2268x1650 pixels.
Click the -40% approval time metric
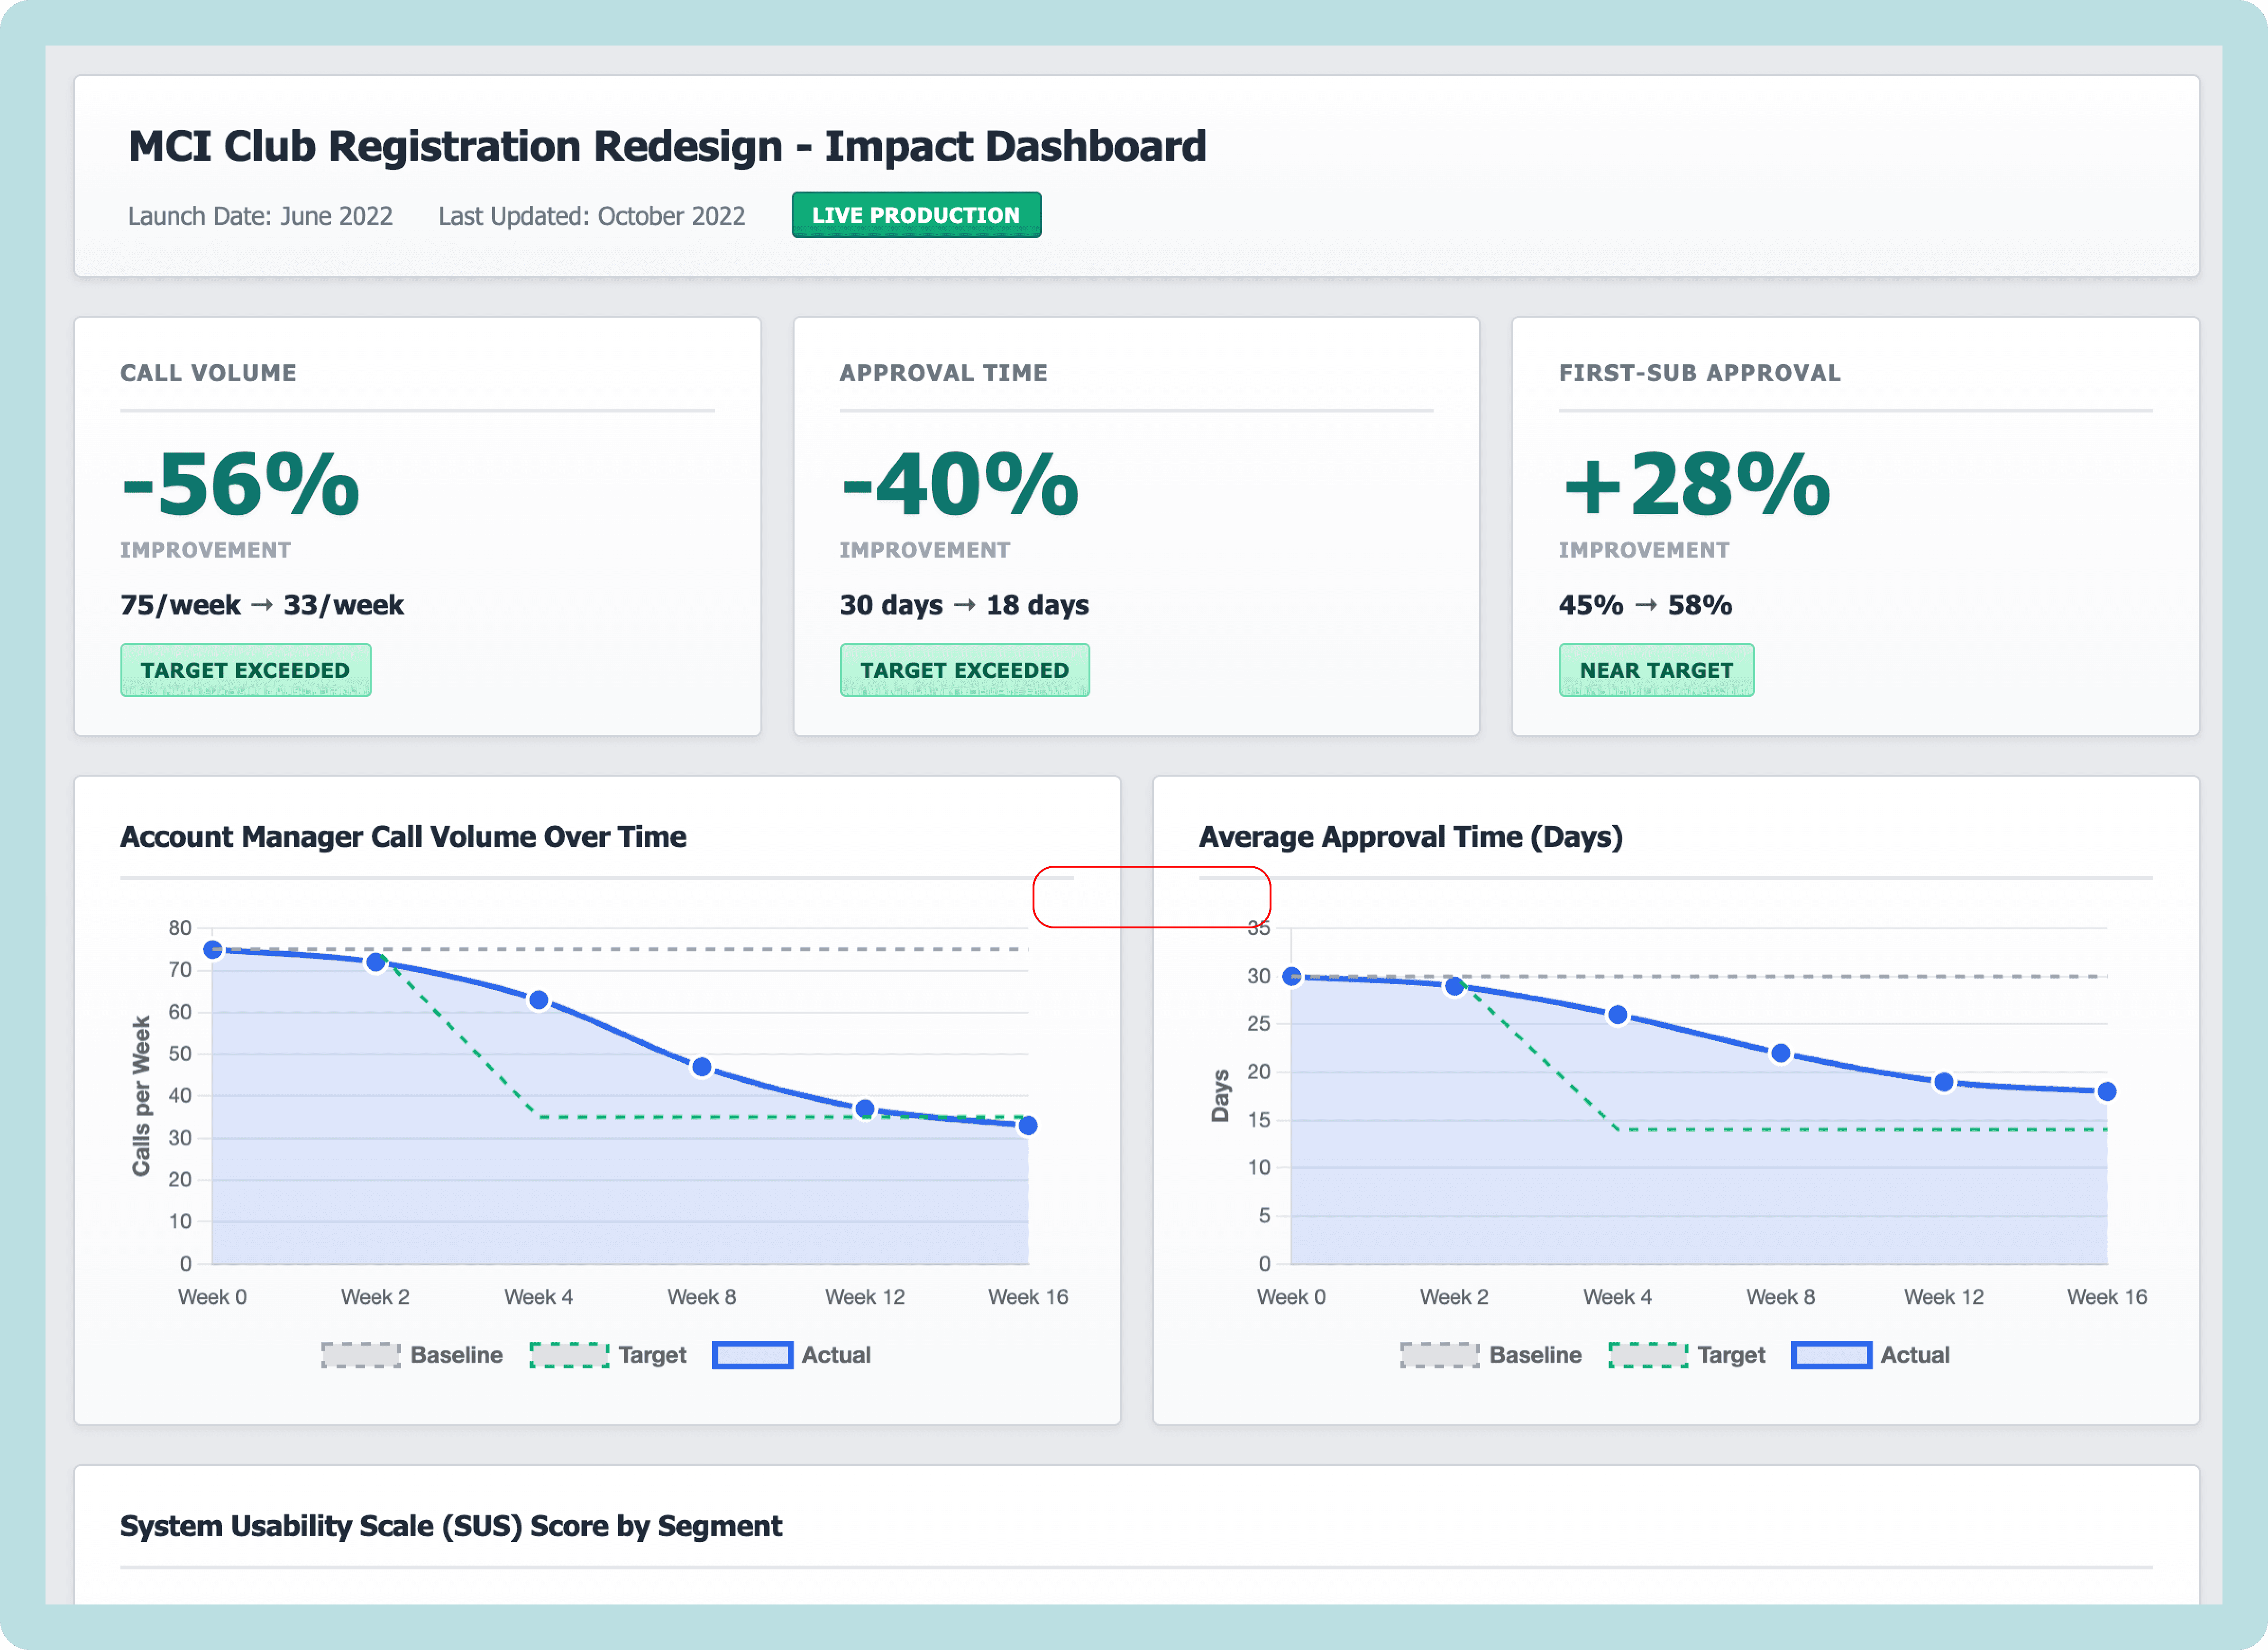tap(959, 485)
